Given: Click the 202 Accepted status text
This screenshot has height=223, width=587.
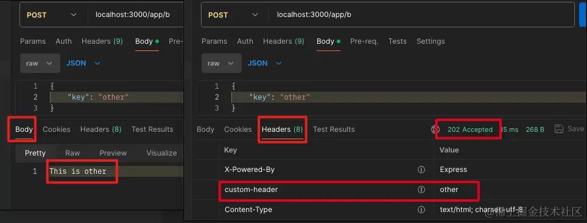Looking at the screenshot, I should click(x=470, y=129).
